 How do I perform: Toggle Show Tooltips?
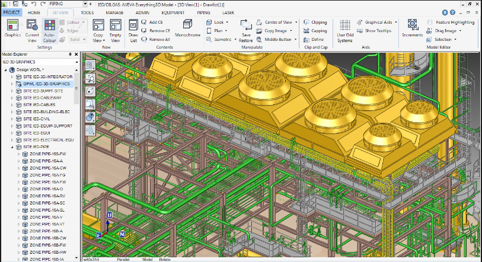tap(374, 31)
